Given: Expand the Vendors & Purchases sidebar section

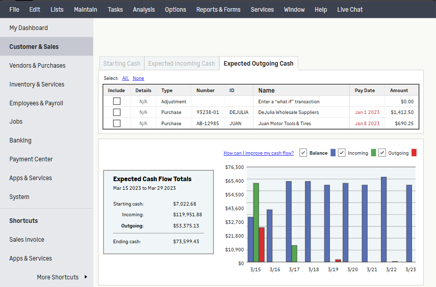Looking at the screenshot, I should 37,66.
